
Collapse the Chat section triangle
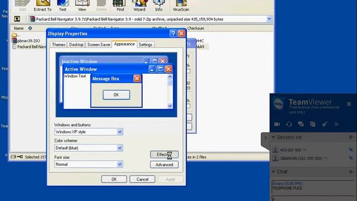click(x=273, y=171)
